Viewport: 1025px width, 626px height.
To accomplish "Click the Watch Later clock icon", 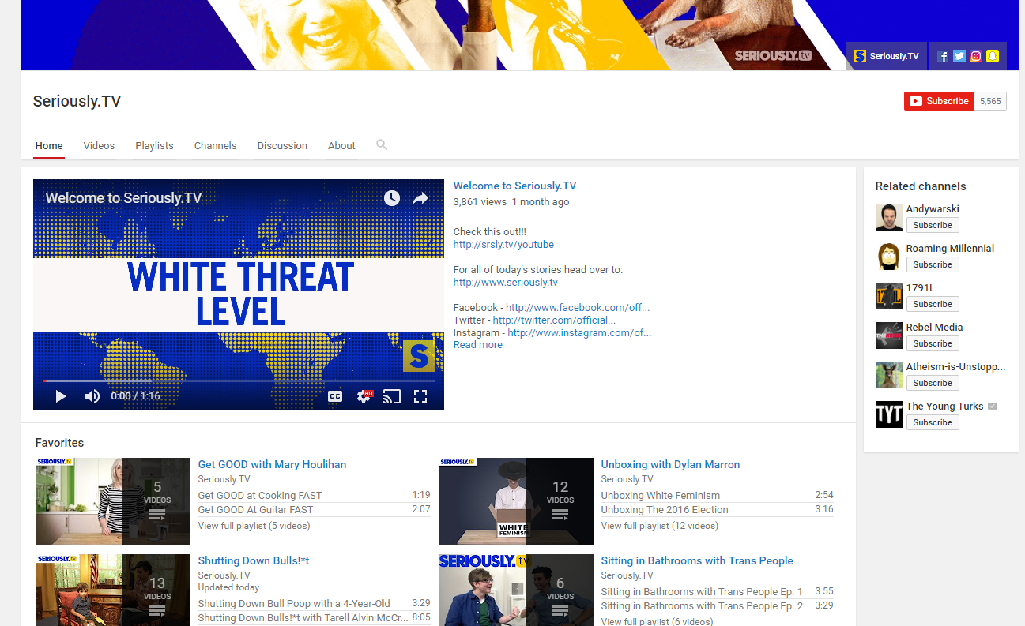I will click(392, 198).
